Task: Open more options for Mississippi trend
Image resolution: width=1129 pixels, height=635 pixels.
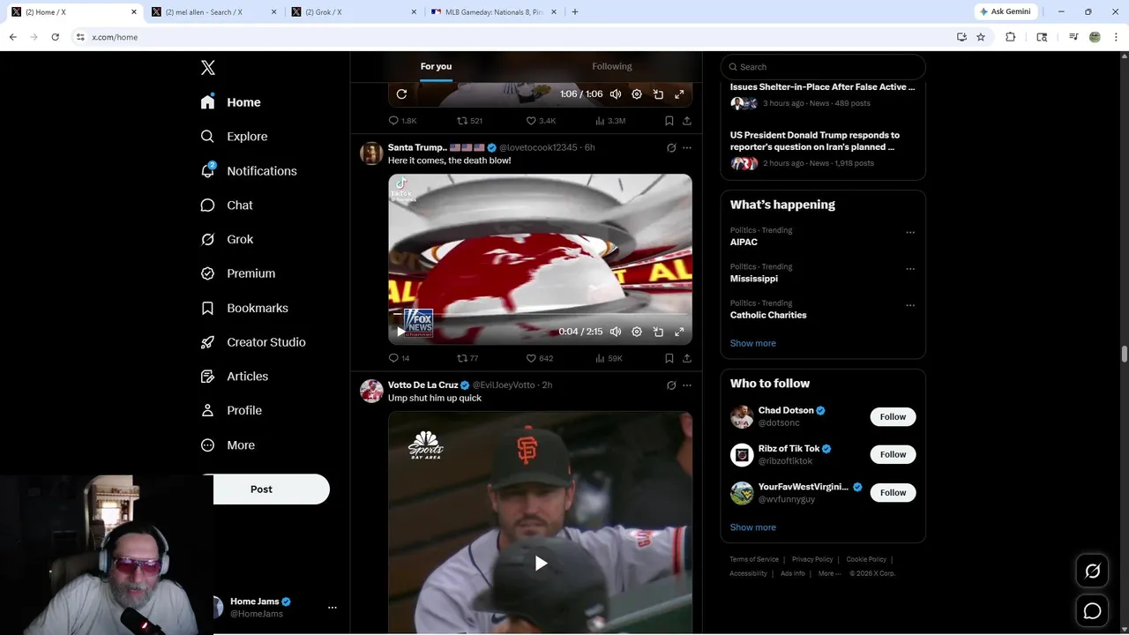Action: tap(910, 269)
